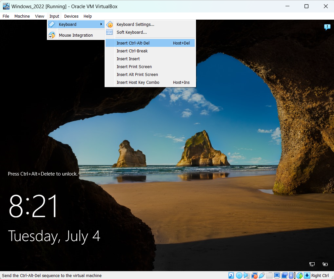Close the VirtualBox window
Image resolution: width=334 pixels, height=279 pixels.
325,6
